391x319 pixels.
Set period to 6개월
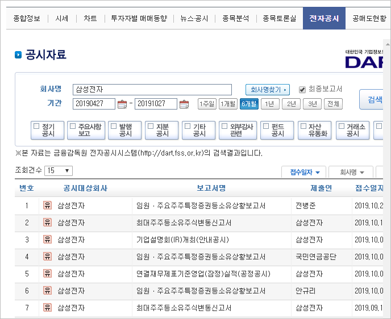(249, 104)
